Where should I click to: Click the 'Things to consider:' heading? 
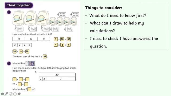click(x=104, y=8)
